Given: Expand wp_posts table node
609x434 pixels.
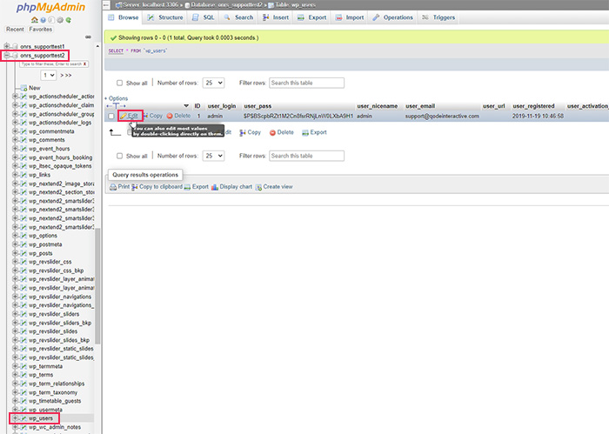Looking at the screenshot, I should [x=15, y=253].
